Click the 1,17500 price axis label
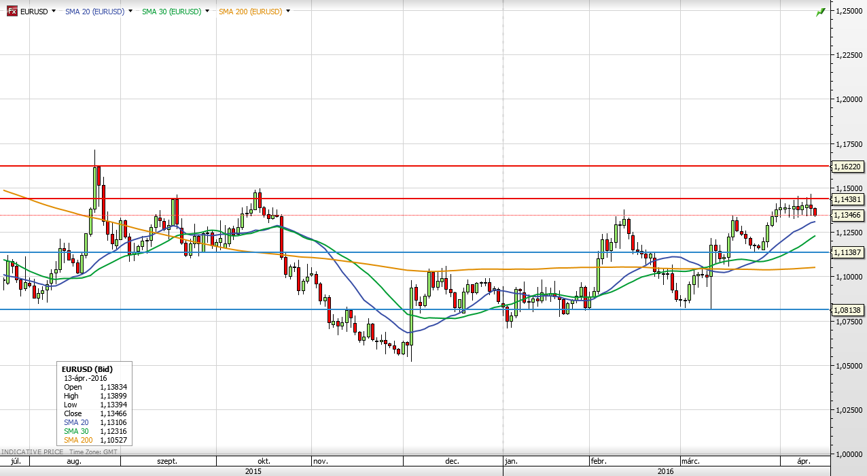 click(848, 144)
